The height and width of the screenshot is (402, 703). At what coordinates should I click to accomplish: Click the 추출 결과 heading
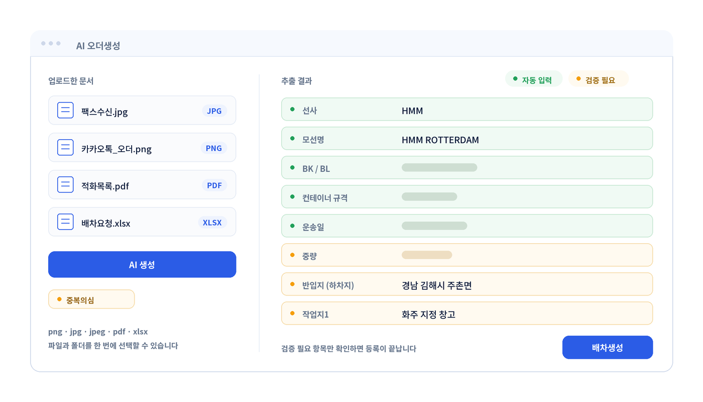point(297,80)
